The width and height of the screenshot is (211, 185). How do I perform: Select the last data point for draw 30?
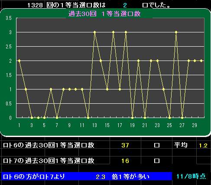(x=201, y=61)
